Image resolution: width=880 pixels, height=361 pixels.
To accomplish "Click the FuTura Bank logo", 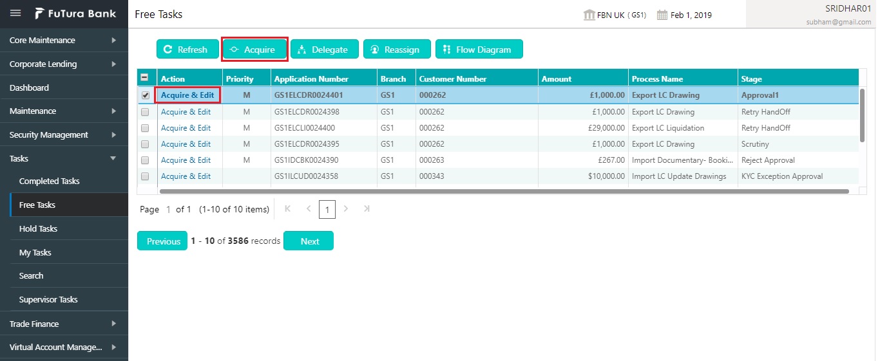I will [x=76, y=14].
